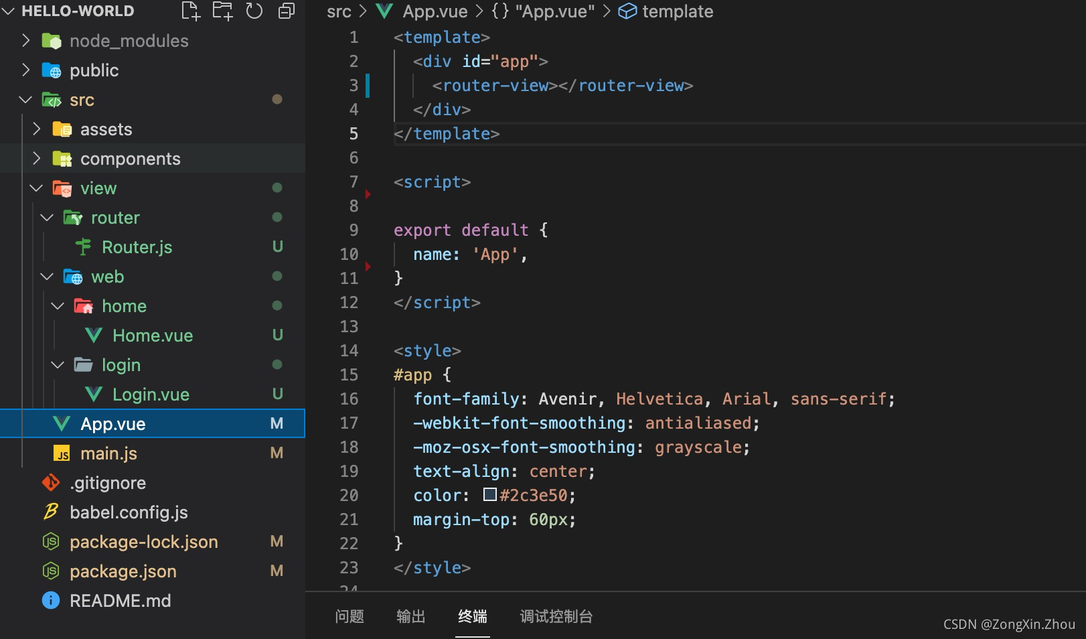This screenshot has height=639, width=1086.
Task: Expand the components folder chevron
Action: pyautogui.click(x=37, y=159)
